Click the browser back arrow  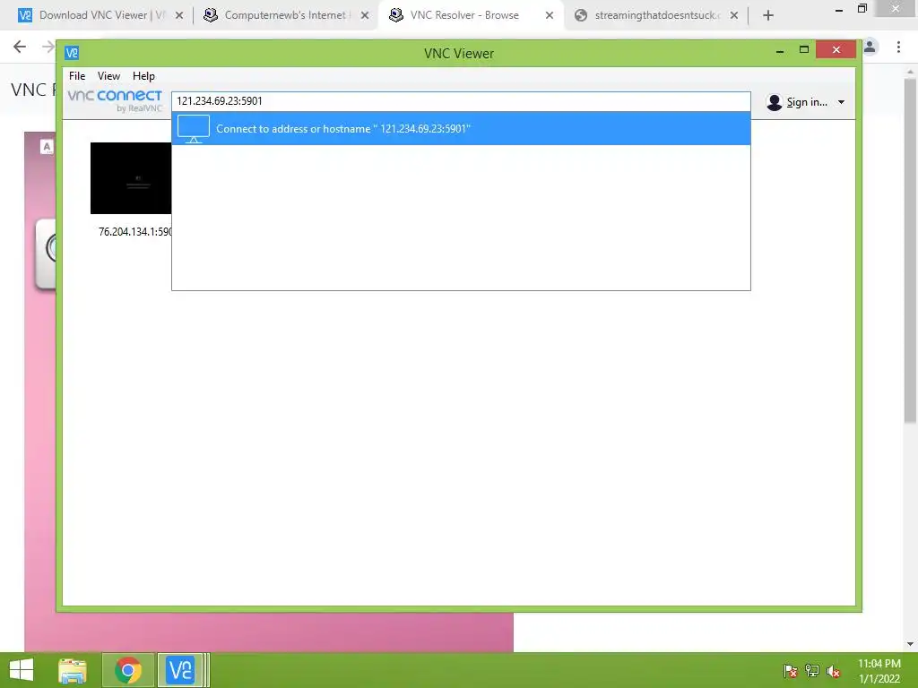coord(20,47)
